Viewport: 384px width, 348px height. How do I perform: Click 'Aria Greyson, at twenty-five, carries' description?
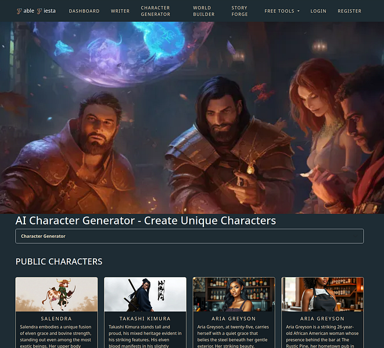click(x=233, y=336)
